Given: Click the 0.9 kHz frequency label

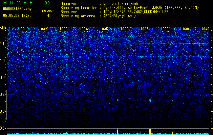Looking at the screenshot, I should click(3, 78).
